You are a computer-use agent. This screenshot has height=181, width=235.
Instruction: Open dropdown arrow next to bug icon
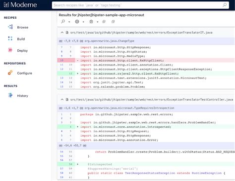[98, 22]
